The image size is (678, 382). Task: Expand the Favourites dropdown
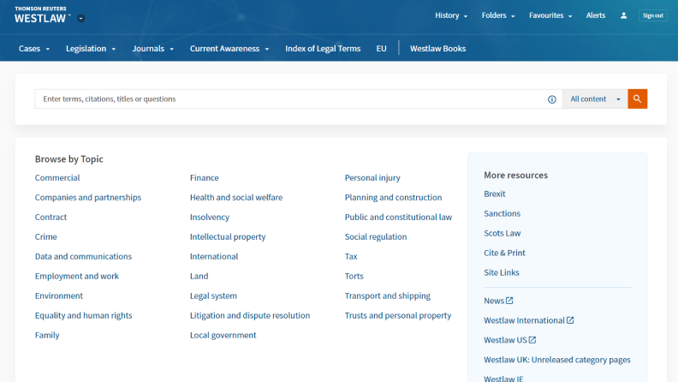(x=550, y=15)
